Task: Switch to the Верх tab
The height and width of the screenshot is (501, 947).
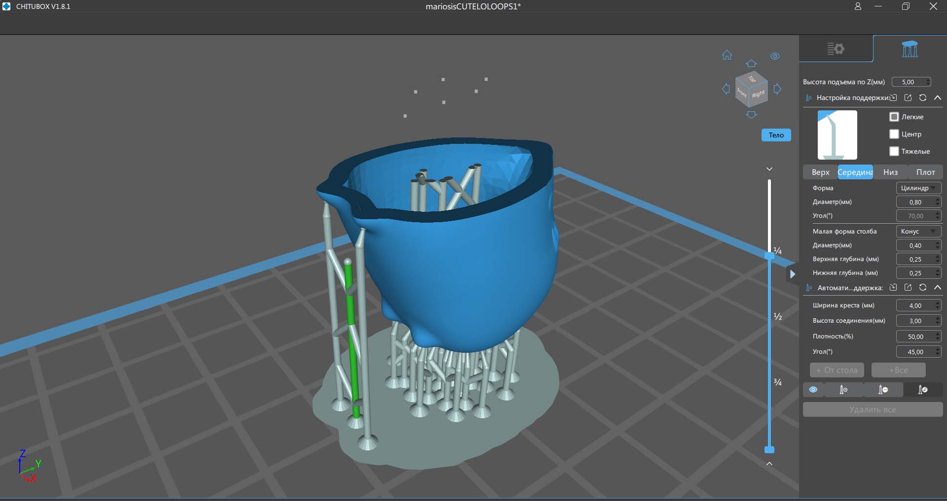Action: pos(820,172)
